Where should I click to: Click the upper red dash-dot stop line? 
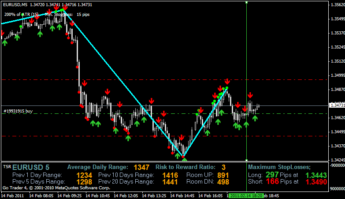(165, 79)
